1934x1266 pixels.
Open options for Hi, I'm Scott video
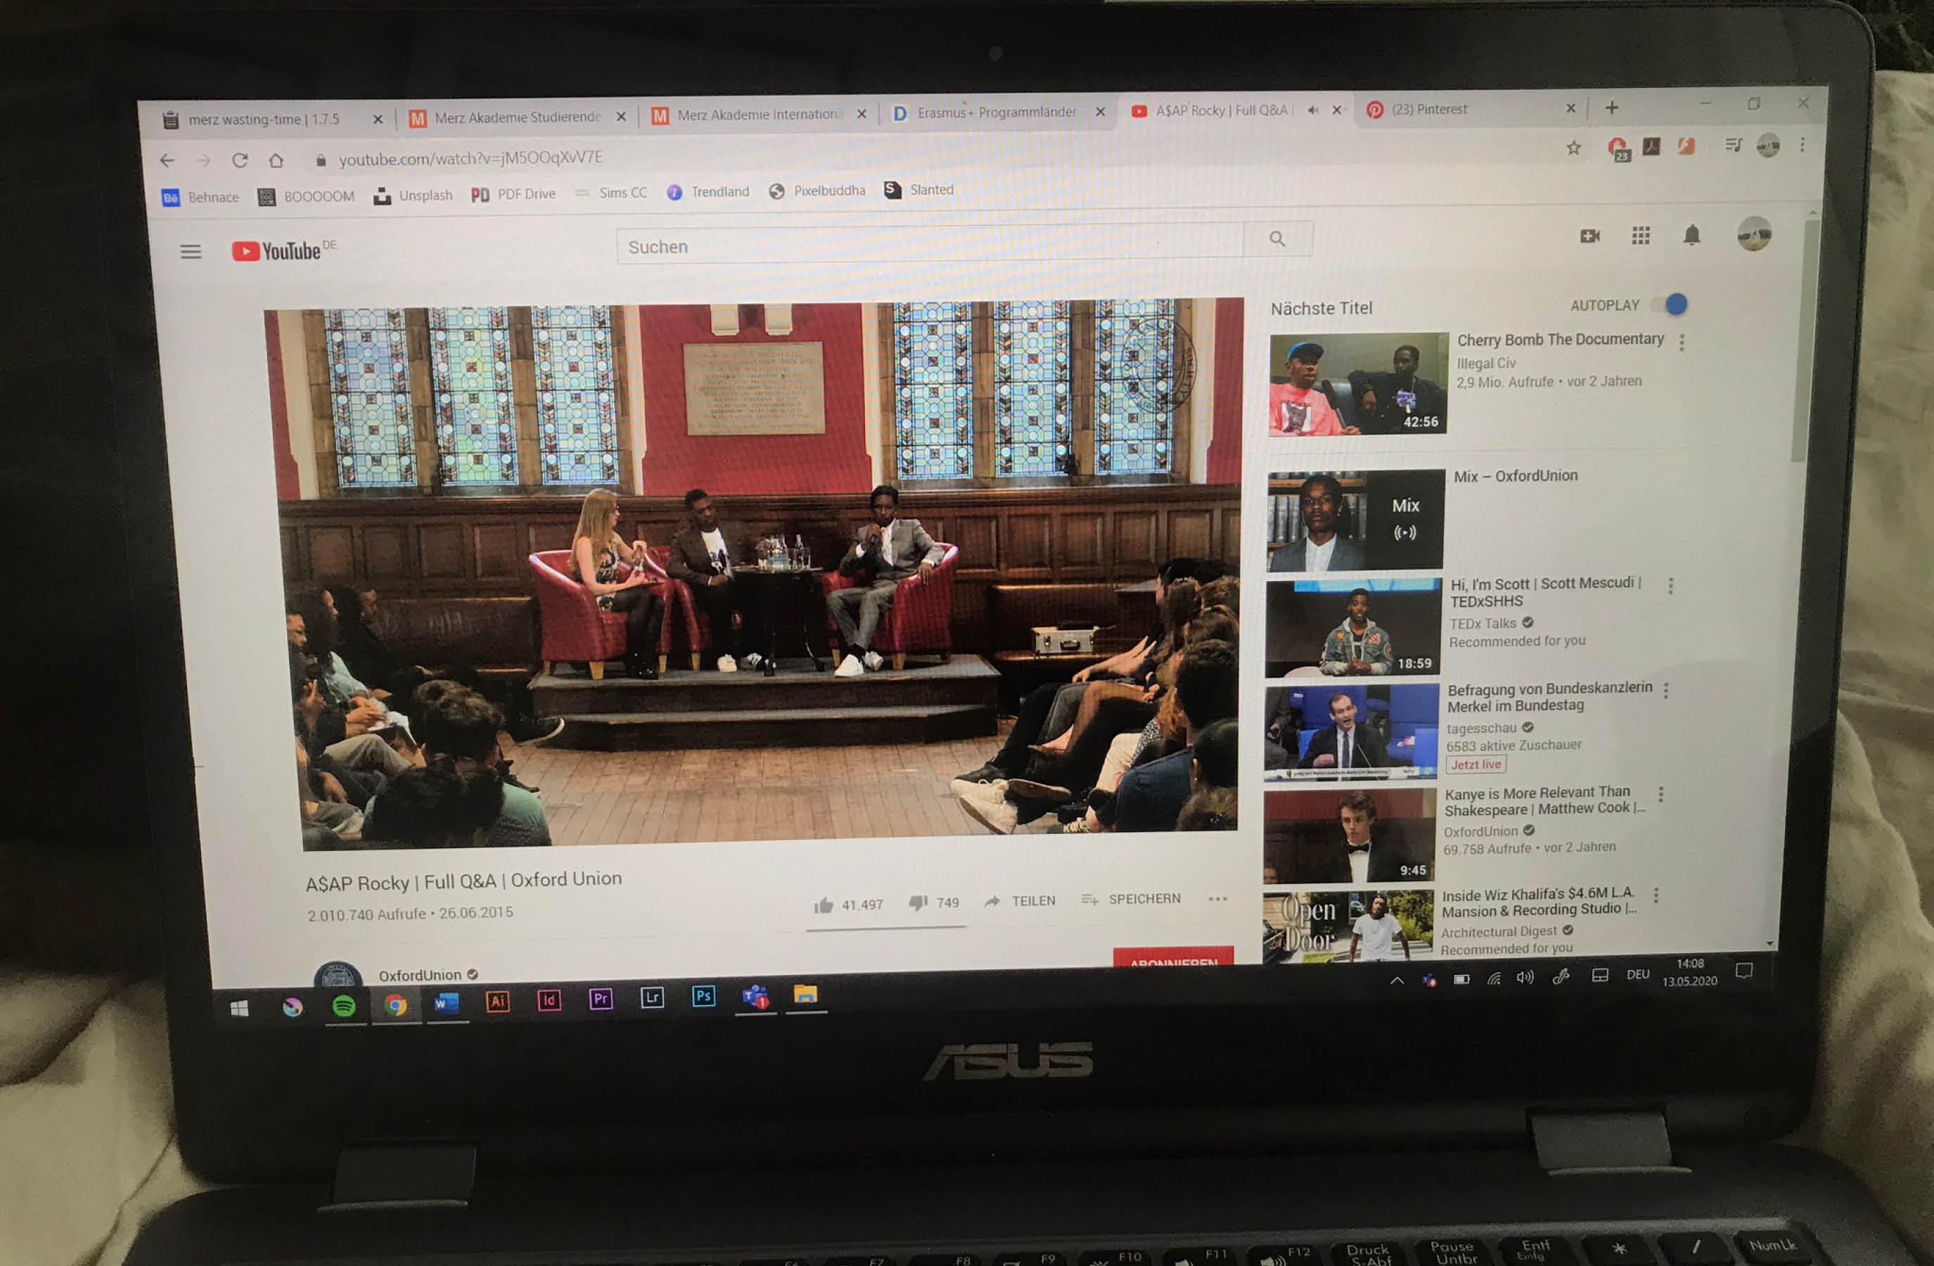pos(1671,586)
